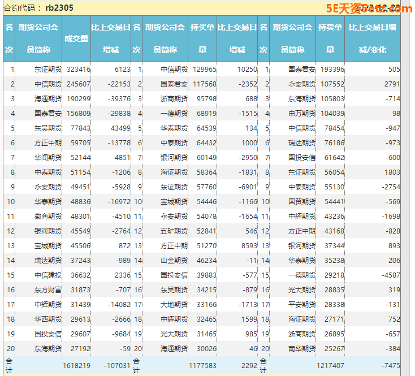Click long change value 10250
The height and width of the screenshot is (376, 415).
pos(247,70)
